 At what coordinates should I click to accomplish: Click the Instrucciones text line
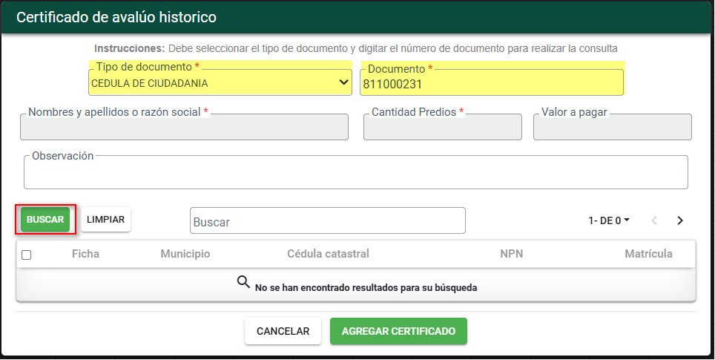click(356, 48)
